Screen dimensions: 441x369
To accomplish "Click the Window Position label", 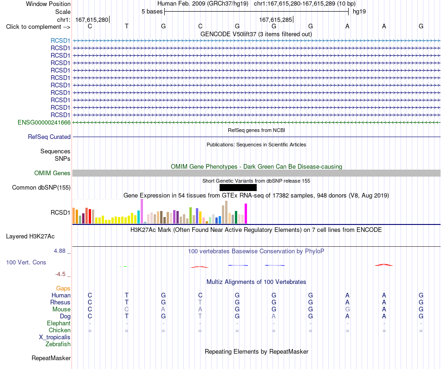I will (x=48, y=4).
